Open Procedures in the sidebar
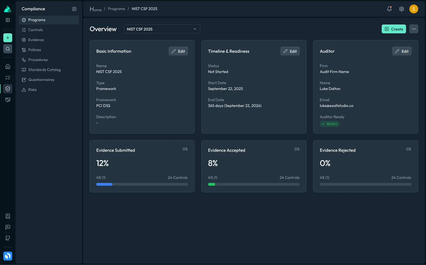Screen dimensions: 426x265 pyautogui.click(x=49, y=60)
